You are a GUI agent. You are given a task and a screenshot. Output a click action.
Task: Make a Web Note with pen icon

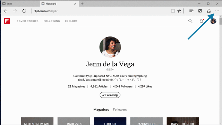(200, 11)
